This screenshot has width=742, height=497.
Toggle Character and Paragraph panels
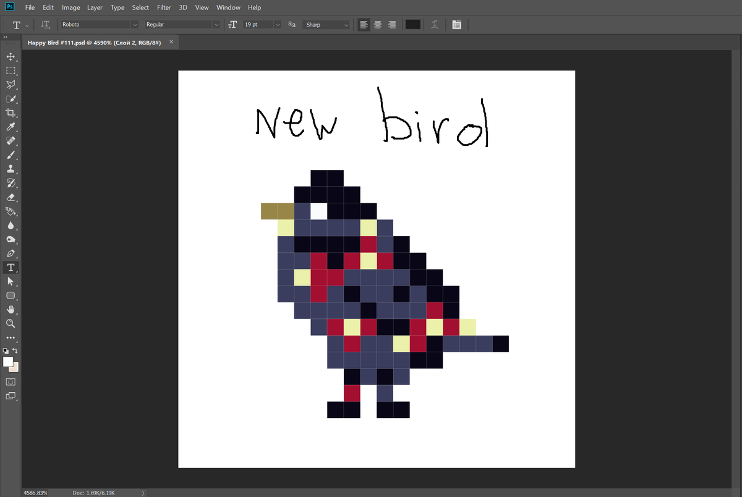pos(456,25)
